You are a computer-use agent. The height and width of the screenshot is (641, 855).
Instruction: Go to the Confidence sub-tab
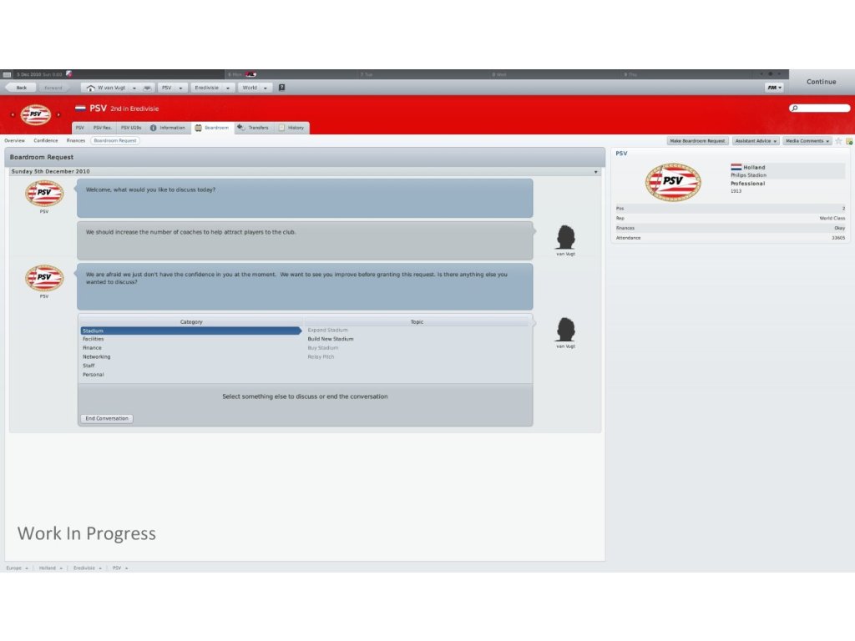tap(46, 140)
